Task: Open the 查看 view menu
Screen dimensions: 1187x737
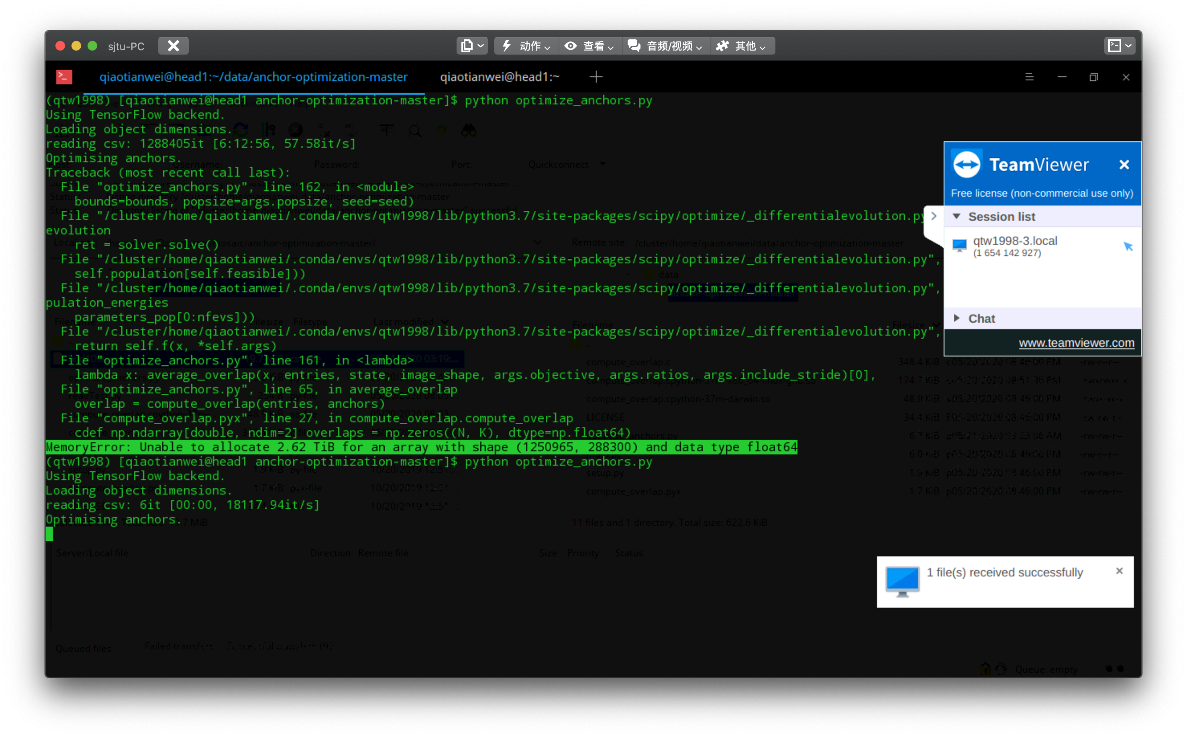Action: click(590, 46)
